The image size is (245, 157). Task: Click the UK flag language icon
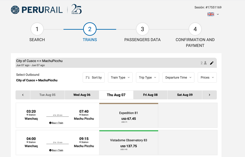211,14
